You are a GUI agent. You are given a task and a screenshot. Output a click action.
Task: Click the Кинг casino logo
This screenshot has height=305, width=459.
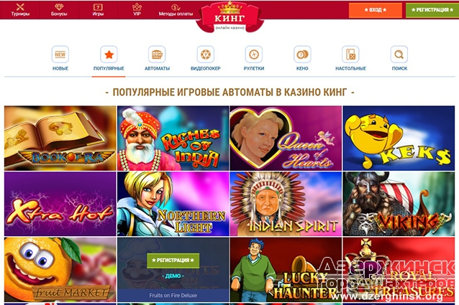[x=229, y=17]
